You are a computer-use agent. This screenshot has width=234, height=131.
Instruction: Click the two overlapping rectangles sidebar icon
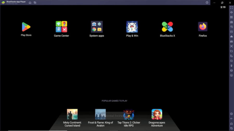pyautogui.click(x=231, y=56)
